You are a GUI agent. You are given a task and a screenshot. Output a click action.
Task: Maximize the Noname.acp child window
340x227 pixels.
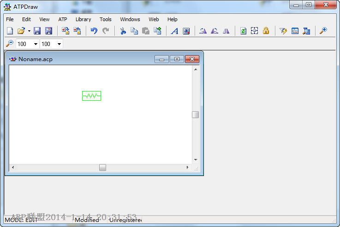pyautogui.click(x=177, y=59)
